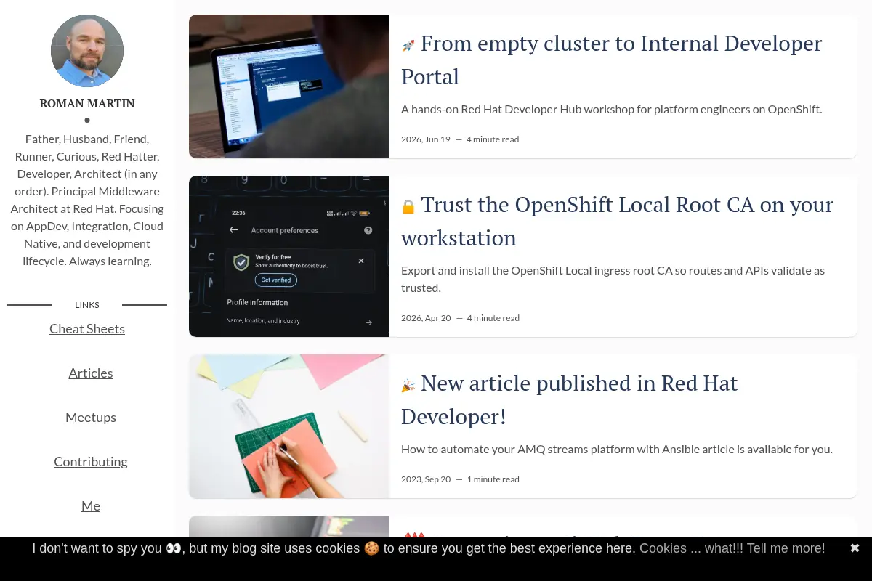Click the lock emoji in OpenShift post title
Viewport: 872px width, 581px height.
click(x=408, y=206)
